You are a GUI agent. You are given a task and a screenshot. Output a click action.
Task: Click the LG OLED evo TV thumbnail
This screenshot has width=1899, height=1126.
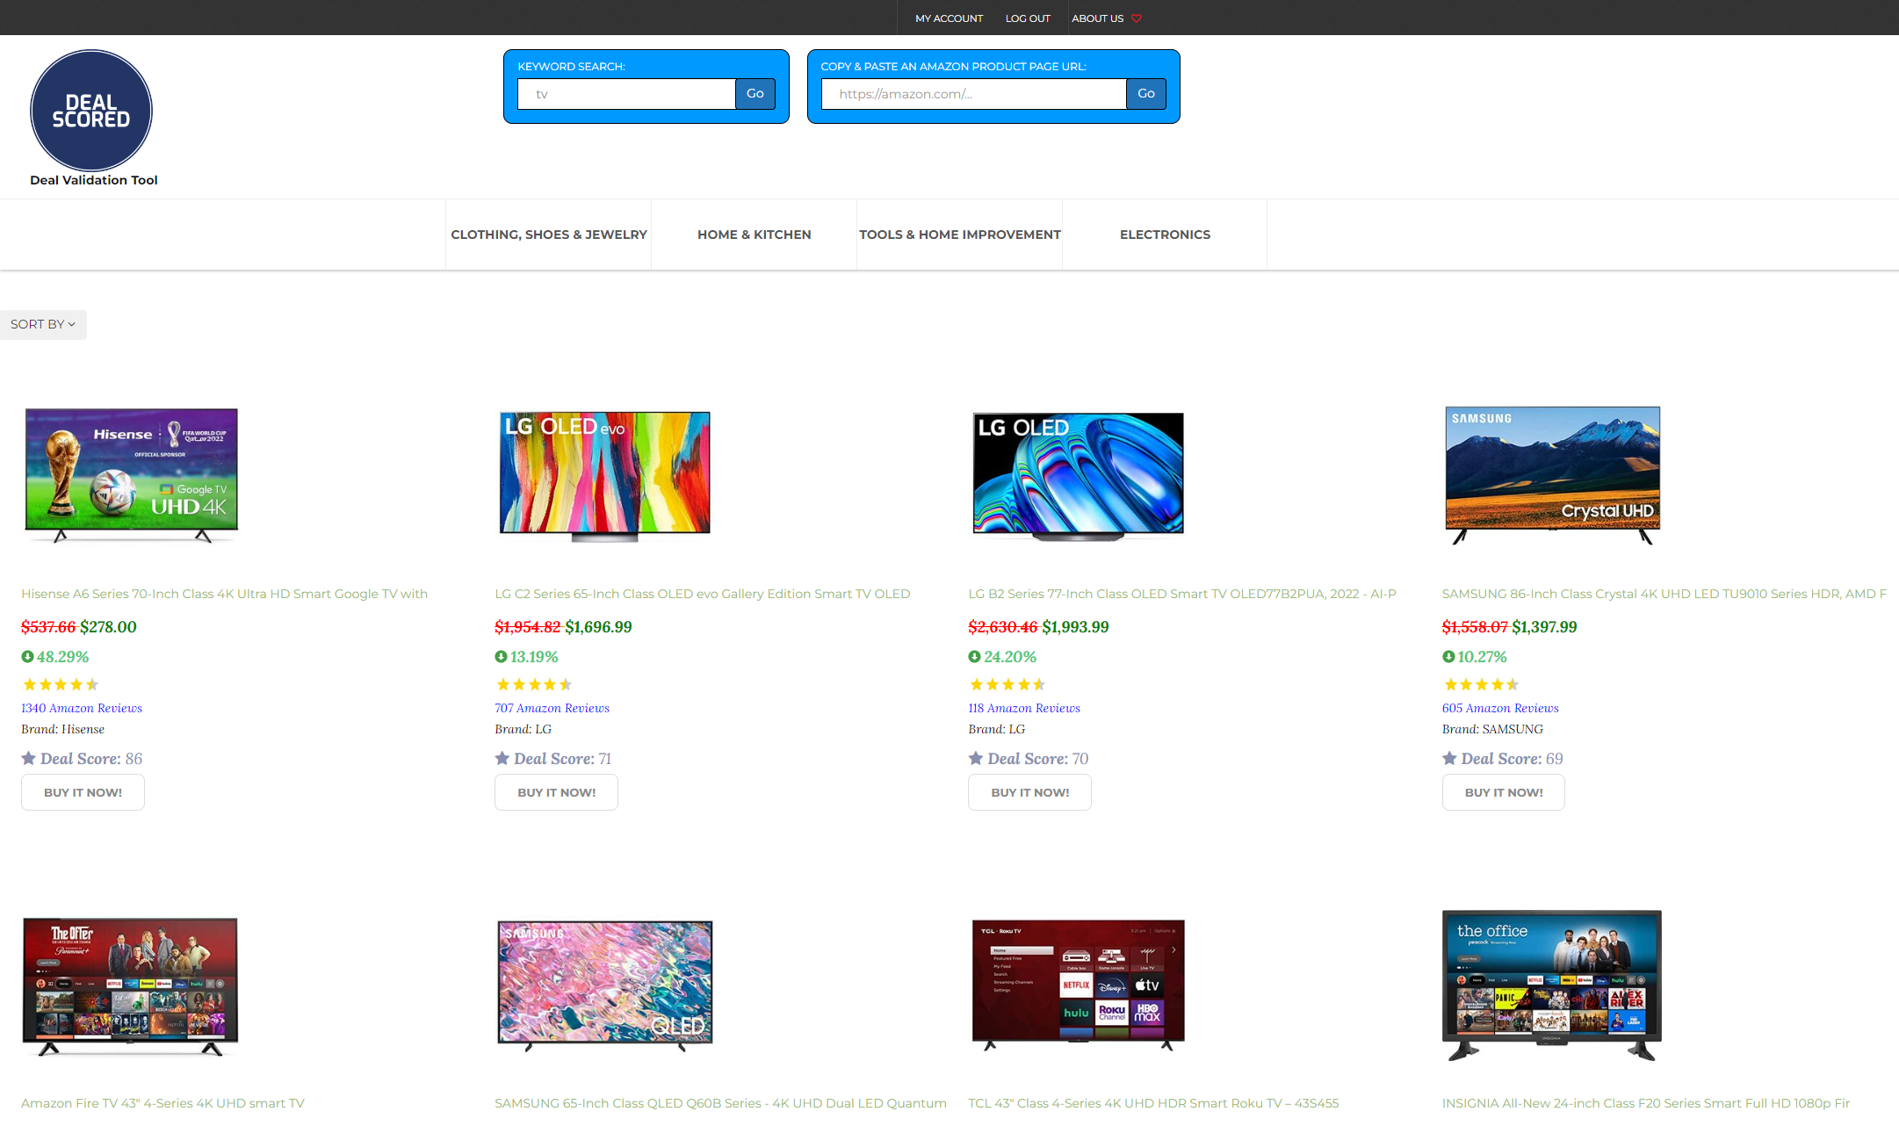(x=605, y=475)
